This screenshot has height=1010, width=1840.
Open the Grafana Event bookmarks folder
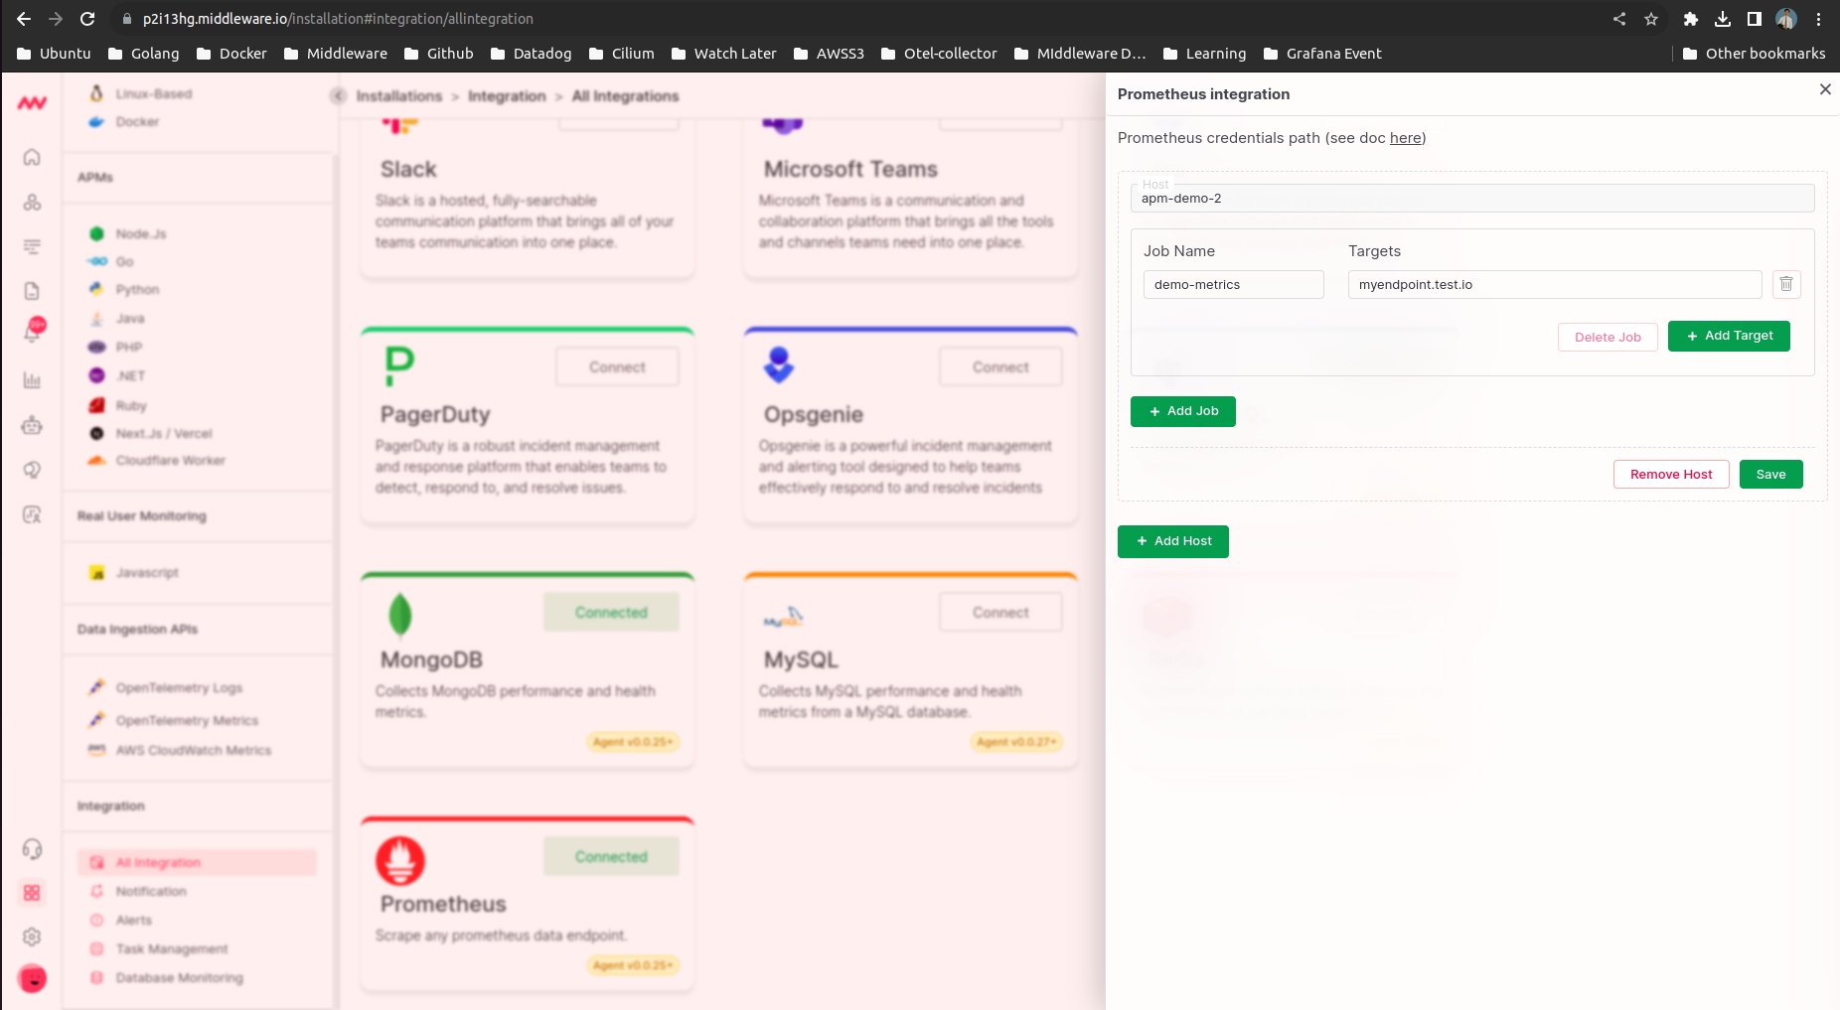(1323, 54)
